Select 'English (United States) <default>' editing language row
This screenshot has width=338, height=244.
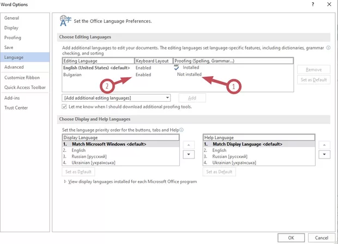(178, 68)
